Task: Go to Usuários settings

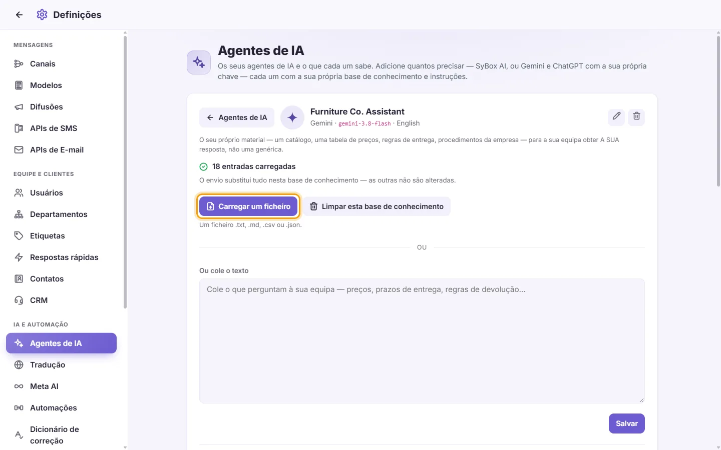Action: (61, 193)
